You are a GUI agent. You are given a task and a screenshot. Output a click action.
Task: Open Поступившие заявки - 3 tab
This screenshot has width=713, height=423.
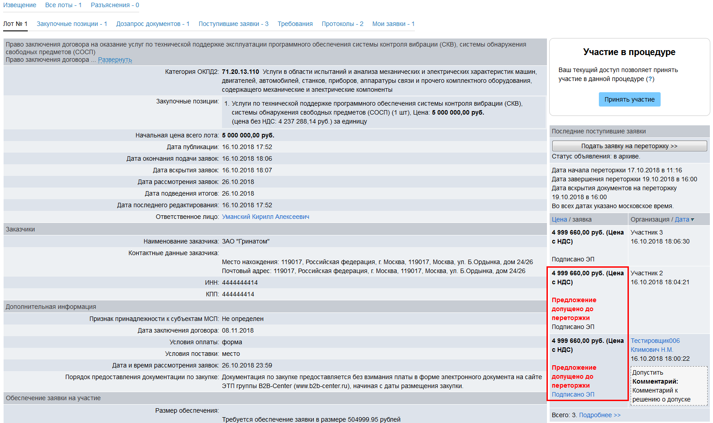coord(233,24)
